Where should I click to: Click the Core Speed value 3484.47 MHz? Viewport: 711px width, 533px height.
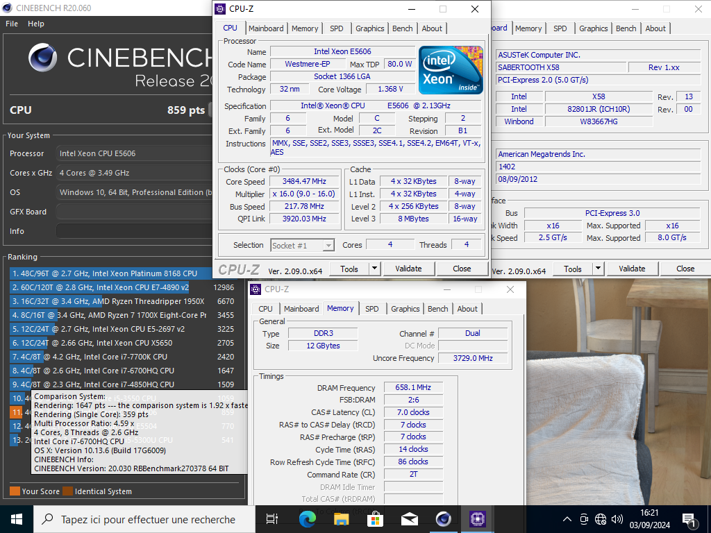(304, 181)
